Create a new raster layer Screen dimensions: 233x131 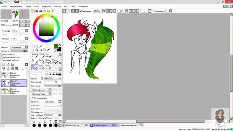4,64
